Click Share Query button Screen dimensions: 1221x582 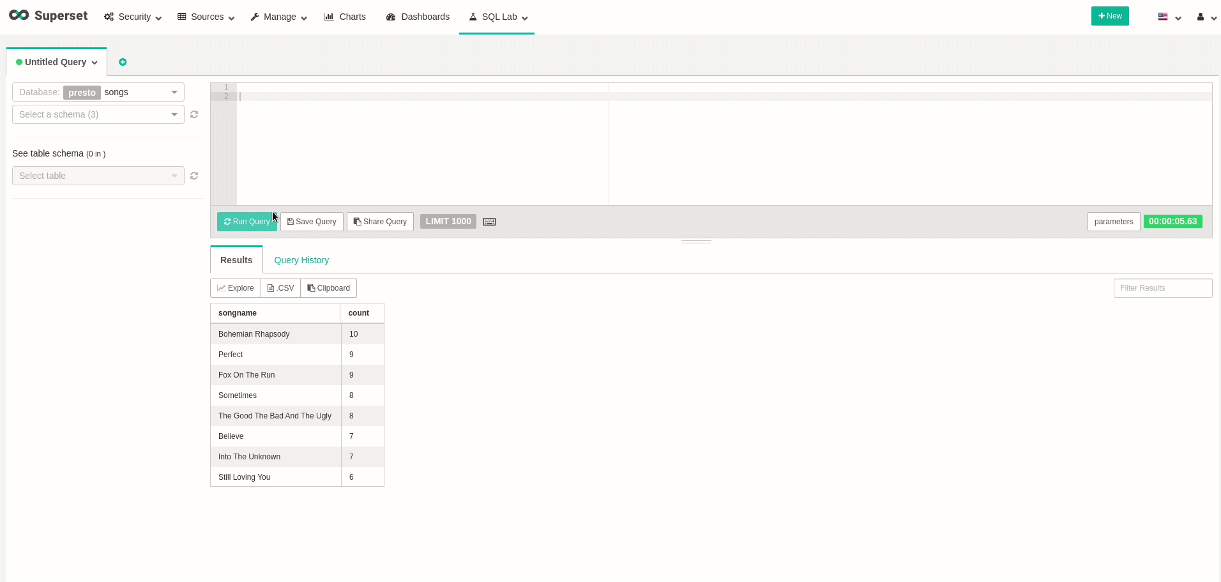(x=380, y=222)
